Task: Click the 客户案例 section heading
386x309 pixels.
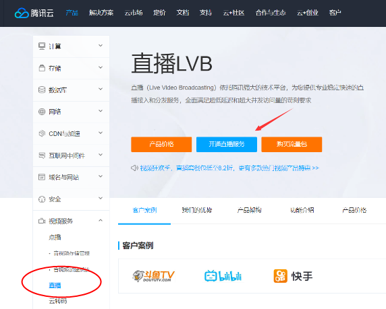Action: pos(138,245)
